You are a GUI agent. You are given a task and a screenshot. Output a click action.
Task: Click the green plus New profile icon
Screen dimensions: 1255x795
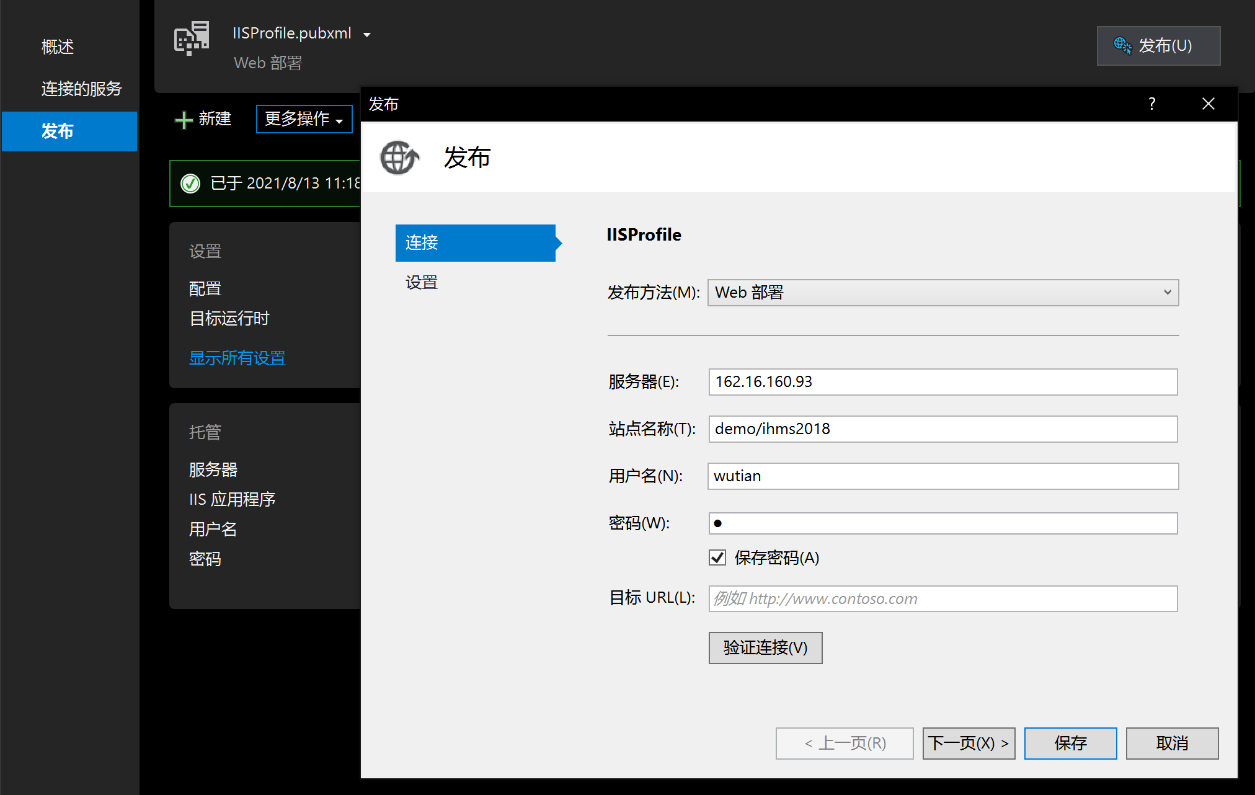184,120
